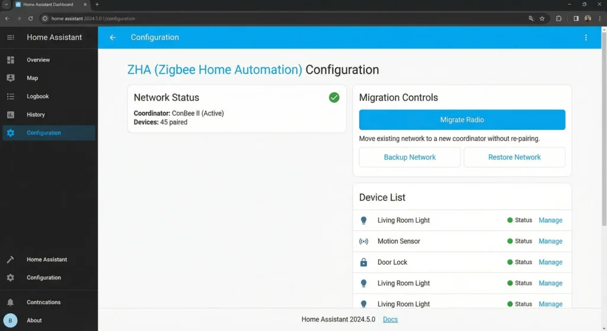Click the Motion Sensor signal icon
Viewport: 607px width, 331px height.
coord(363,241)
